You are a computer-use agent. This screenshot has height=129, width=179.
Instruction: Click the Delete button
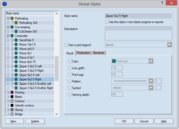coord(35,121)
